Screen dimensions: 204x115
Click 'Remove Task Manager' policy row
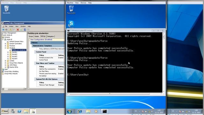click(51, 85)
